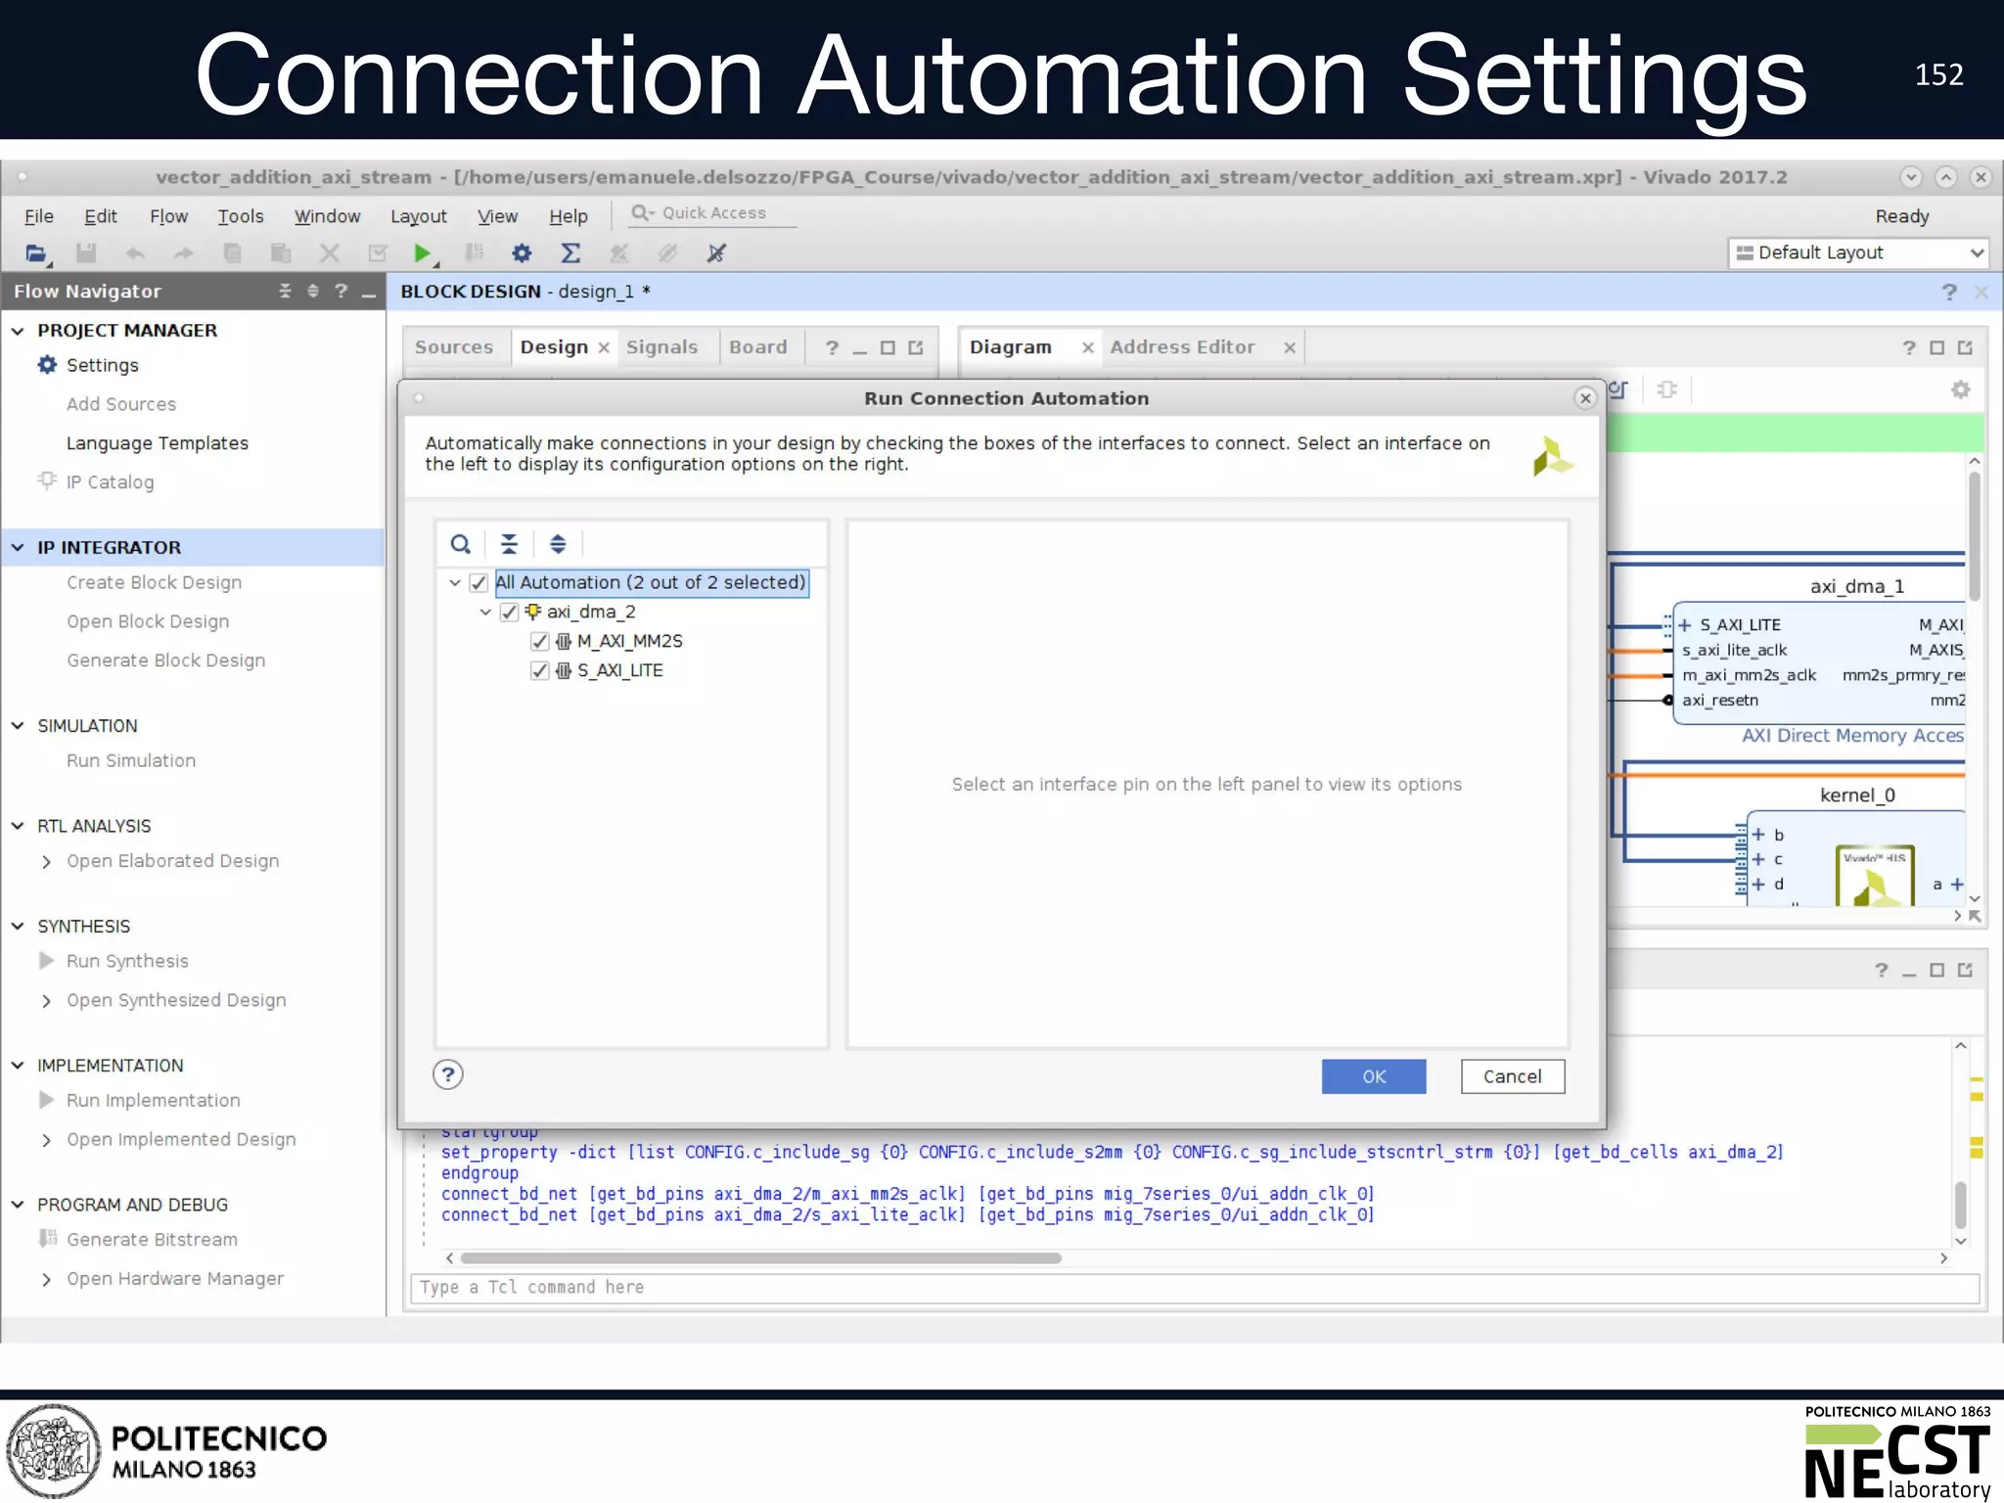This screenshot has width=2004, height=1503.
Task: Click Block Design header help icon
Action: point(1949,292)
